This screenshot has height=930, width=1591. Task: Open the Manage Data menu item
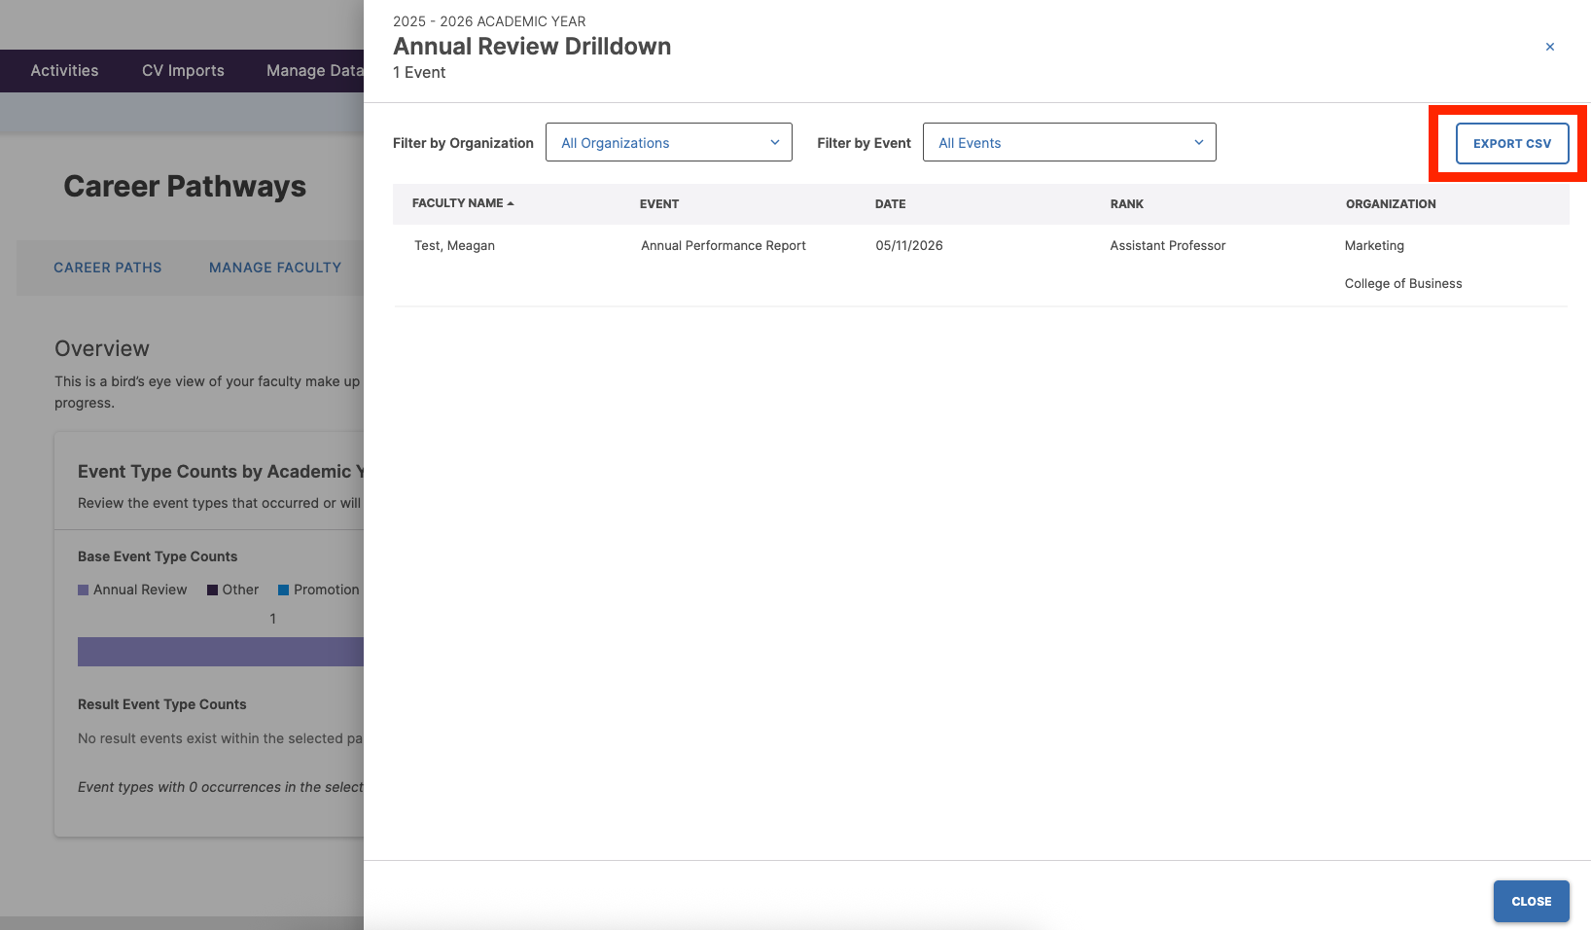(x=314, y=71)
